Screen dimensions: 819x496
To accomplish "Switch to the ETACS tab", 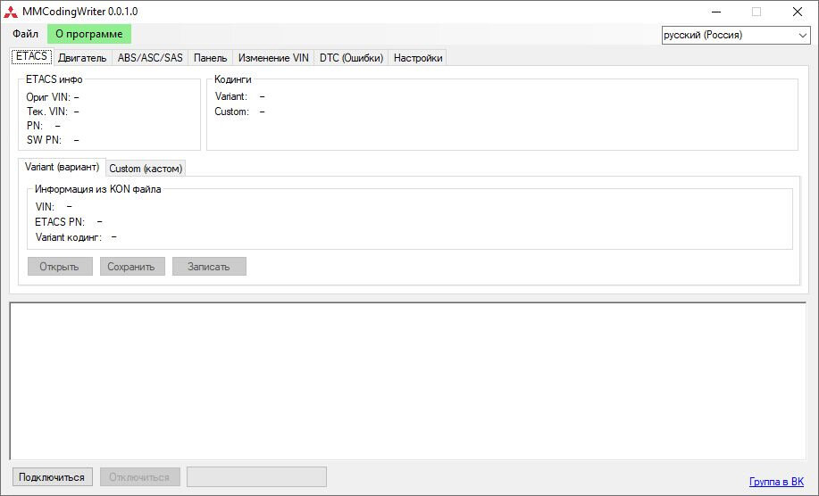I will pos(32,56).
